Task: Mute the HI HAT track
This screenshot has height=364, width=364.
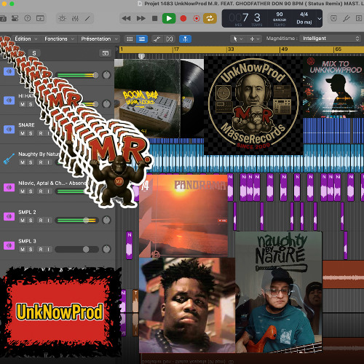Action: 23,104
